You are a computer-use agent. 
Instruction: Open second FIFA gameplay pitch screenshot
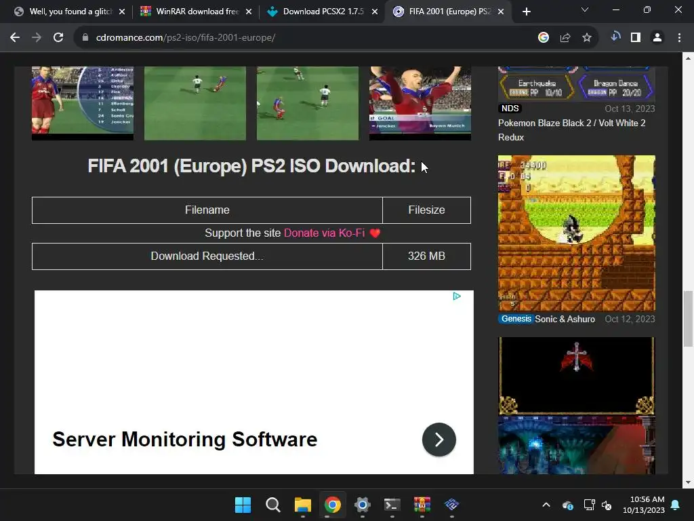tap(195, 103)
